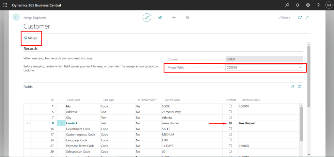Share the page using the share icon
Screen dimensions: 334x157
[160, 18]
